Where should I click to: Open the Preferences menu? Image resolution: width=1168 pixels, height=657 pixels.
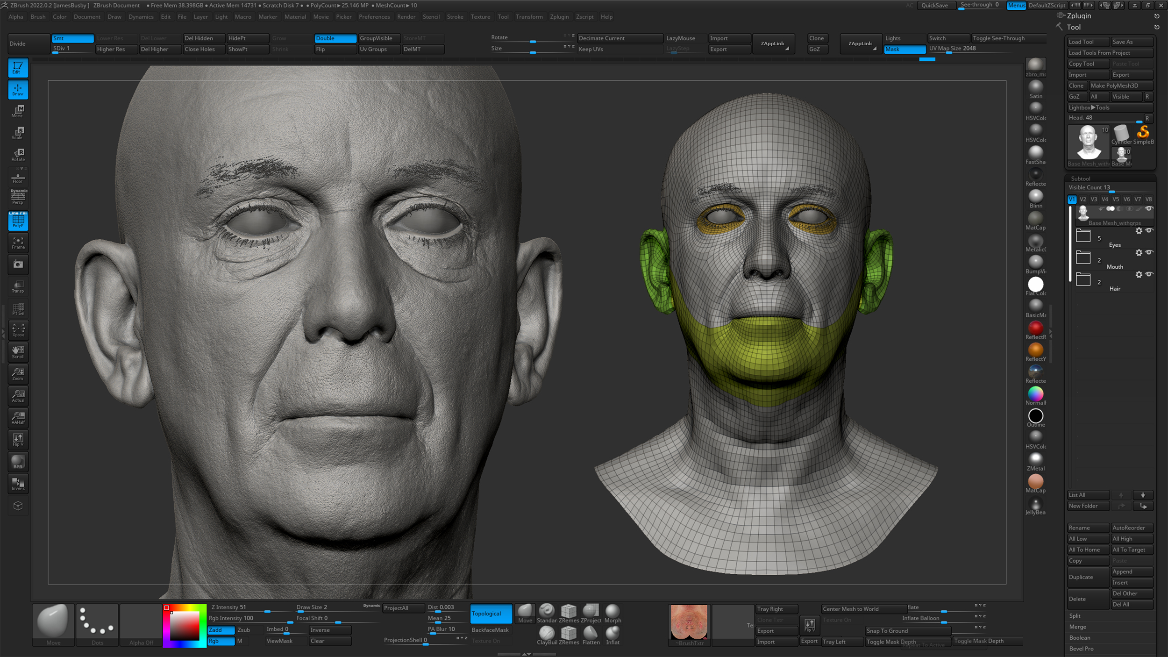pos(374,17)
